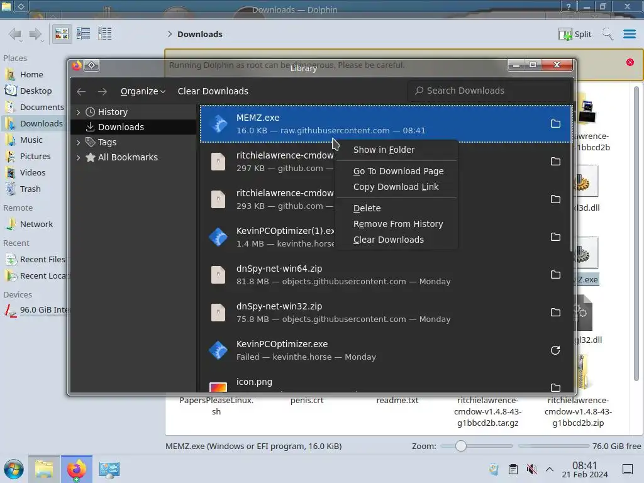Open the start menu launcher
Viewport: 644px width, 483px height.
pyautogui.click(x=14, y=469)
